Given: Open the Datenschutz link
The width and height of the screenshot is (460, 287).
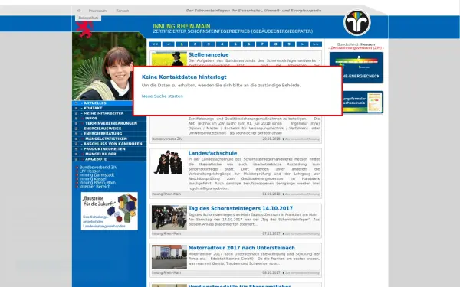Looking at the screenshot, I should click(88, 18).
